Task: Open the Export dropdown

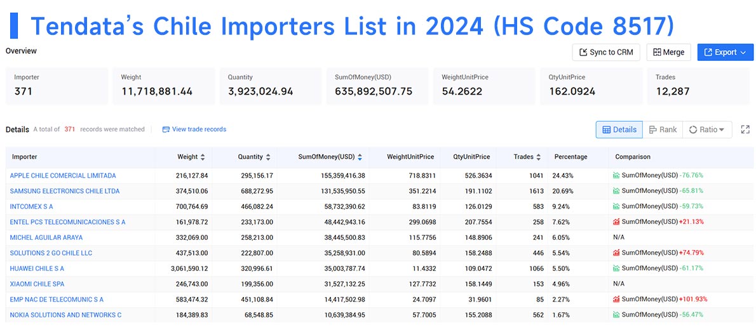Action: tap(725, 52)
